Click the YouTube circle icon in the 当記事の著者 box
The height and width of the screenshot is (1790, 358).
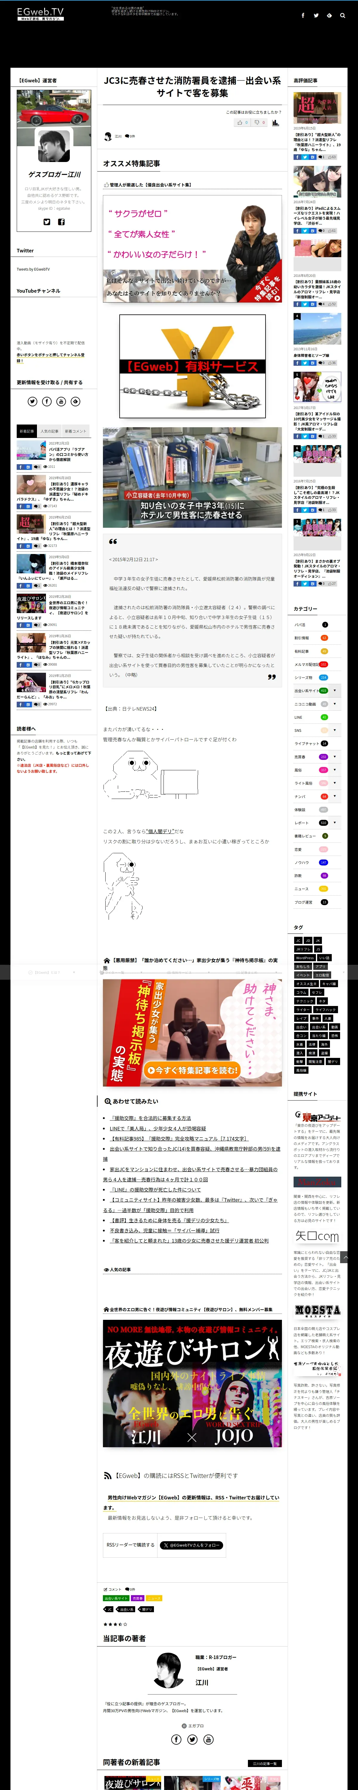pos(208,1739)
